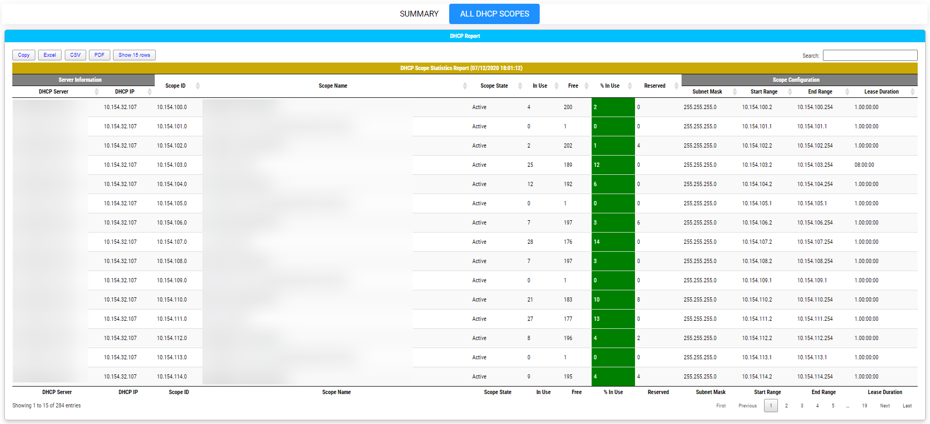
Task: Sort by Scope State column icon
Action: click(x=520, y=86)
